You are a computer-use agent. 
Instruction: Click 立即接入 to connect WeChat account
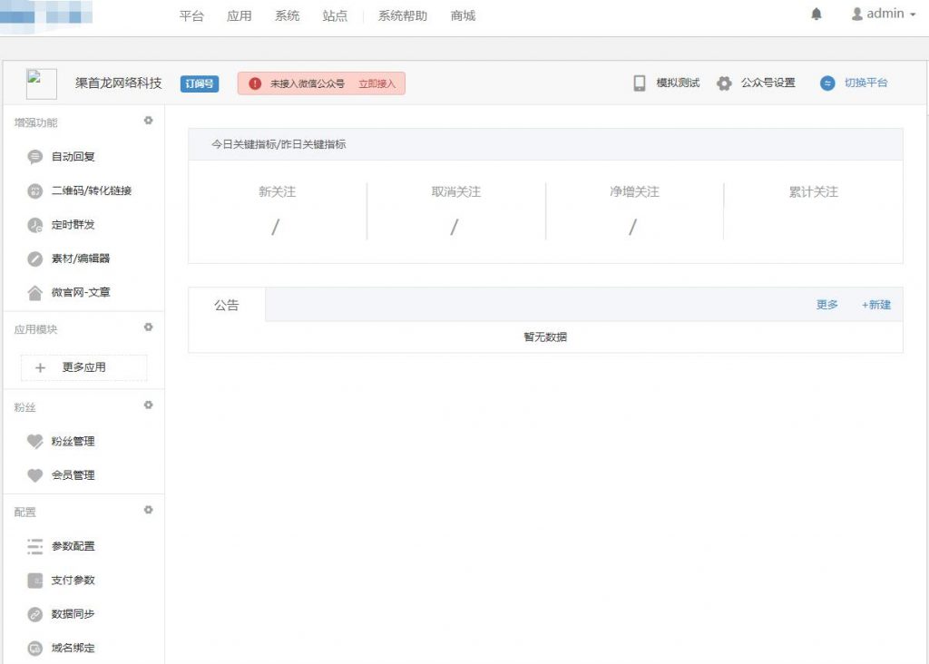(377, 82)
